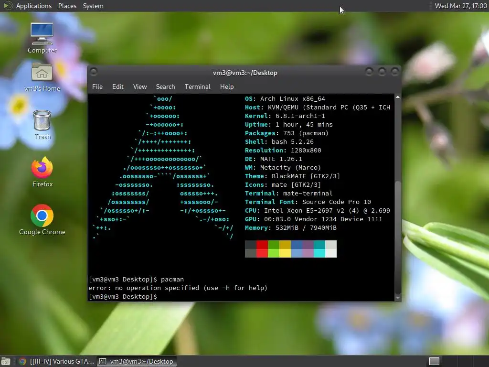Open the terminal Search menu
The height and width of the screenshot is (367, 489).
point(165,86)
